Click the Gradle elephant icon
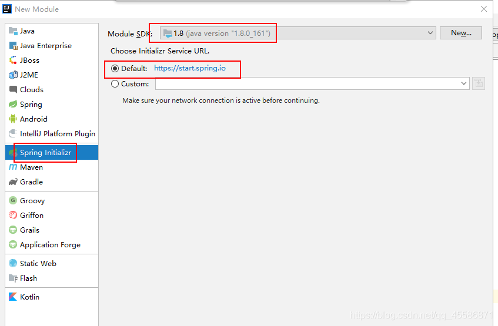 (13, 182)
